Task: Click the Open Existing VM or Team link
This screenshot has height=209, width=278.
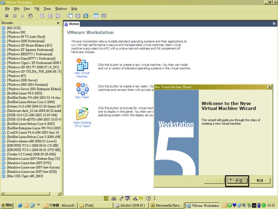Action: [82, 124]
